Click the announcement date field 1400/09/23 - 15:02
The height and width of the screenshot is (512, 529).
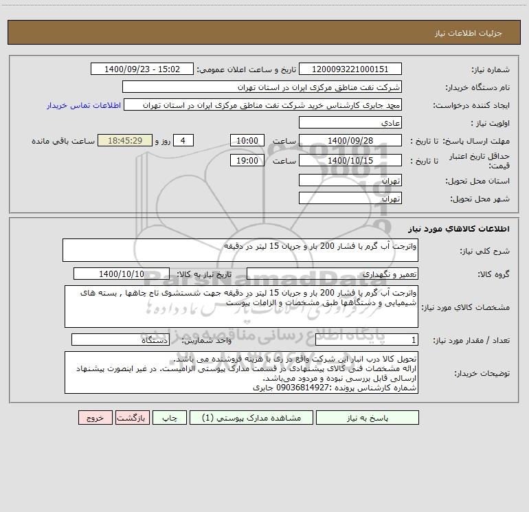(142, 69)
